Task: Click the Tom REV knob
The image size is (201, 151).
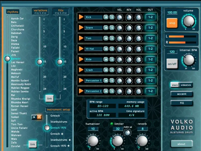Action: tap(129, 39)
